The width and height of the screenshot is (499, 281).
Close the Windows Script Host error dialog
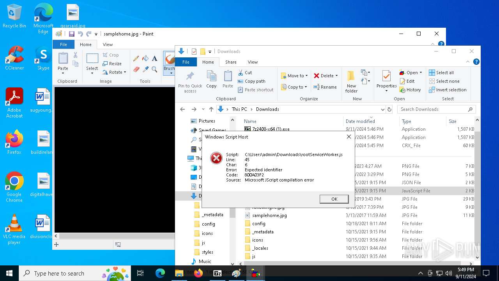[349, 137]
